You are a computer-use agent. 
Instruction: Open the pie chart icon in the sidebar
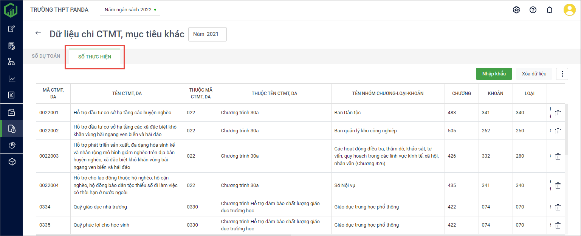[x=12, y=145]
